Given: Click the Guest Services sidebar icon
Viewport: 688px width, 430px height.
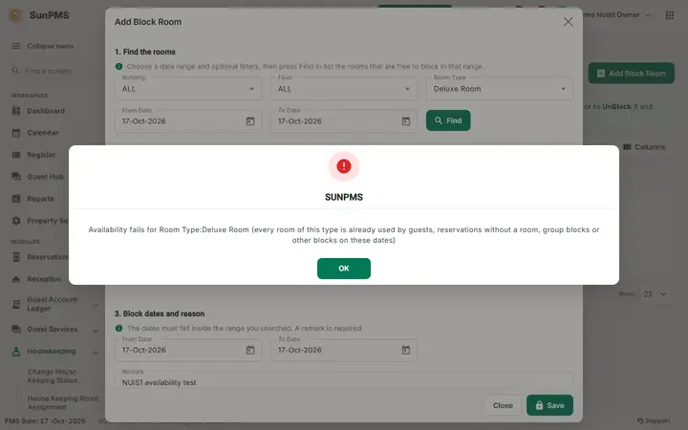Looking at the screenshot, I should (16, 329).
